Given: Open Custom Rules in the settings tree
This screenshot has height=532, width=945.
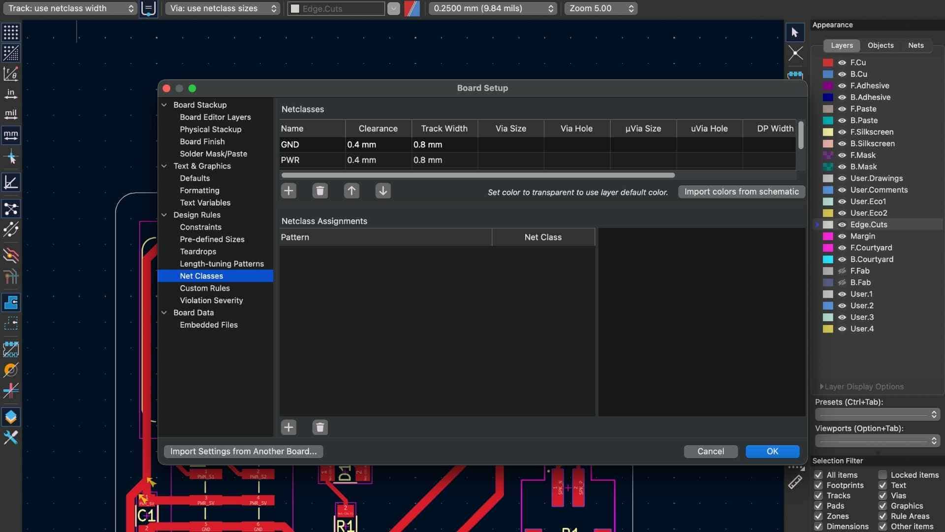Looking at the screenshot, I should pos(204,288).
